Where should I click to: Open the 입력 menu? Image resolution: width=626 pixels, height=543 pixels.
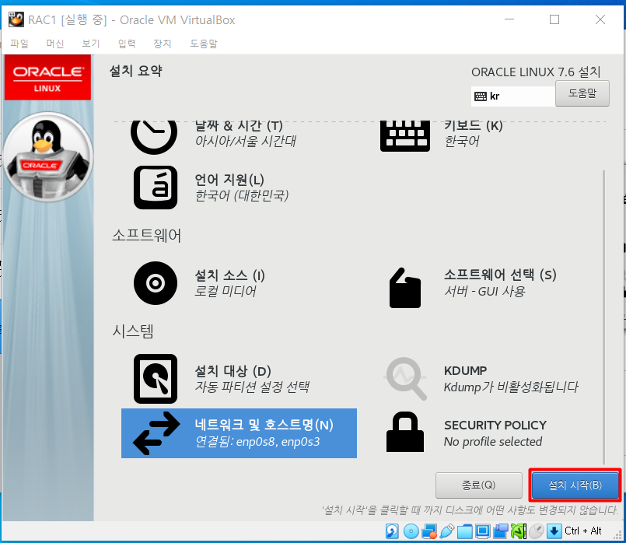(127, 43)
